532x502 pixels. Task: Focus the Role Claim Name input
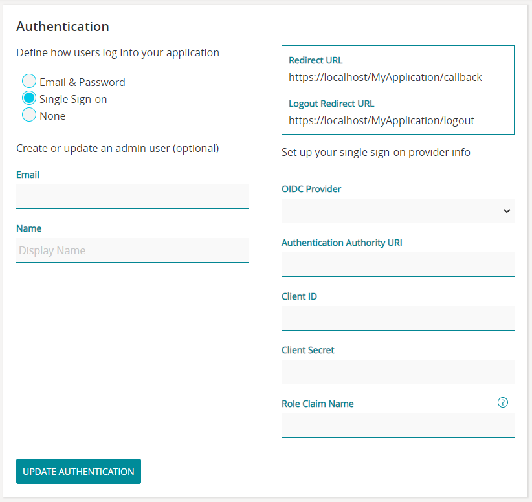pos(397,426)
